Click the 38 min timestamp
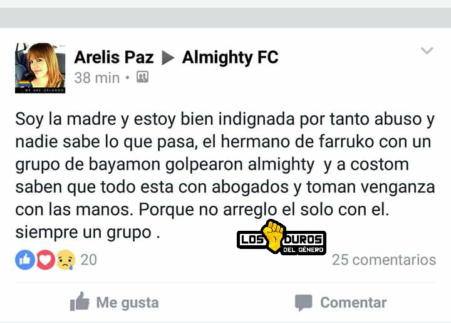The height and width of the screenshot is (323, 451). (96, 78)
